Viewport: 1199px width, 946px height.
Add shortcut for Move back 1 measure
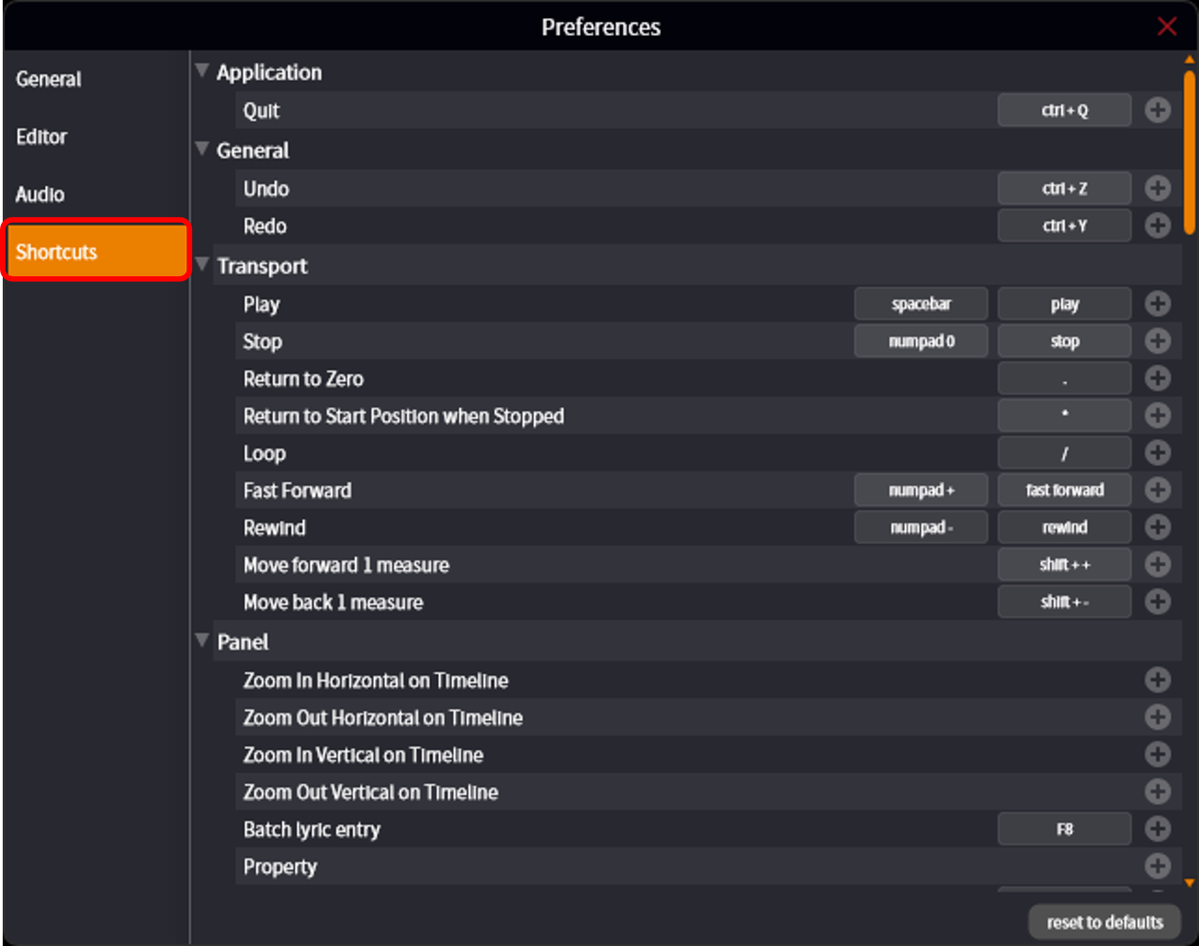pyautogui.click(x=1158, y=602)
